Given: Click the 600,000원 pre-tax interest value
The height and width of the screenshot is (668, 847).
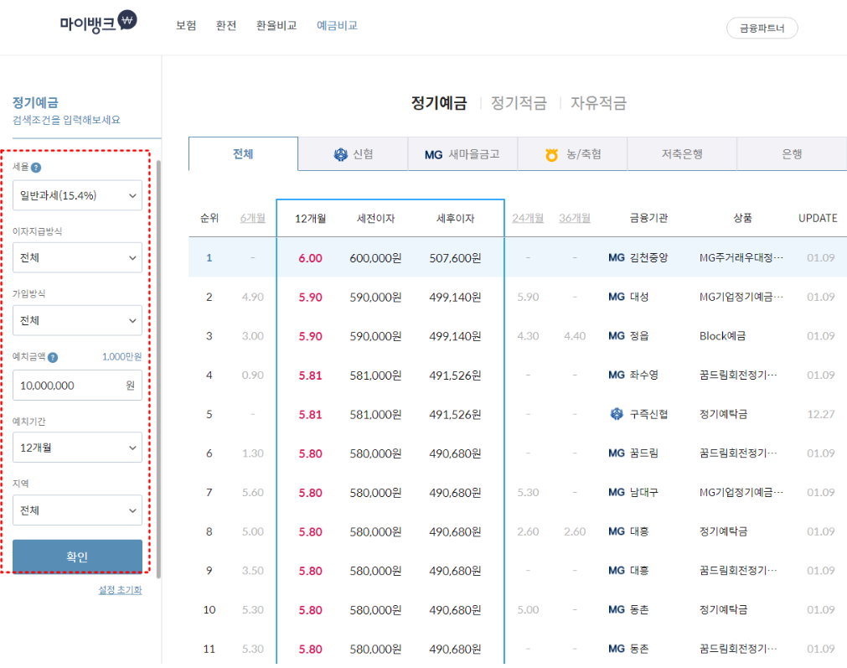Looking at the screenshot, I should click(375, 258).
